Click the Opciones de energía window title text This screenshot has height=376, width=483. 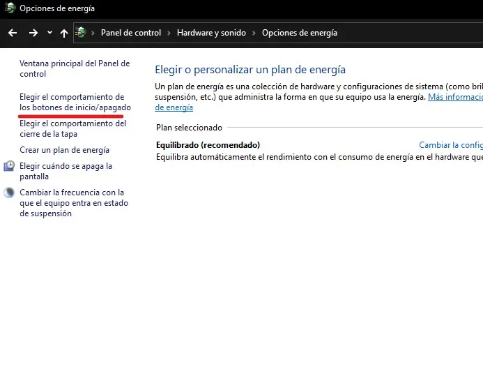tap(57, 8)
